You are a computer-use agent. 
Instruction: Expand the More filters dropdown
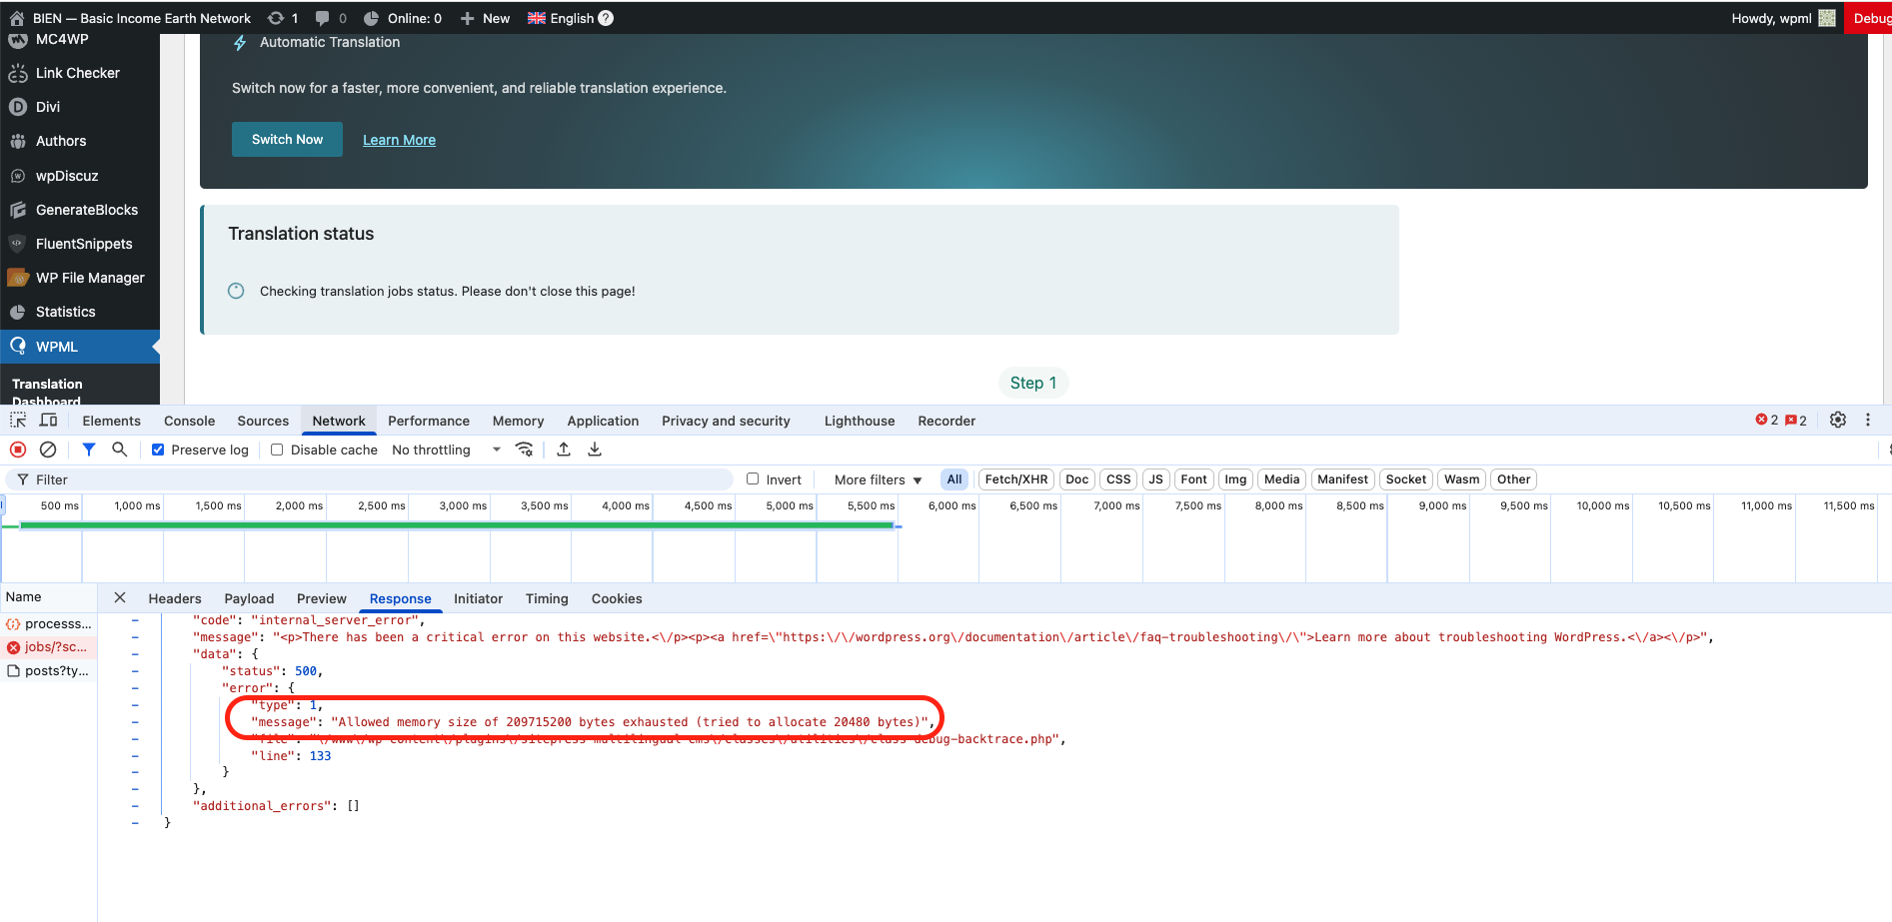click(878, 479)
